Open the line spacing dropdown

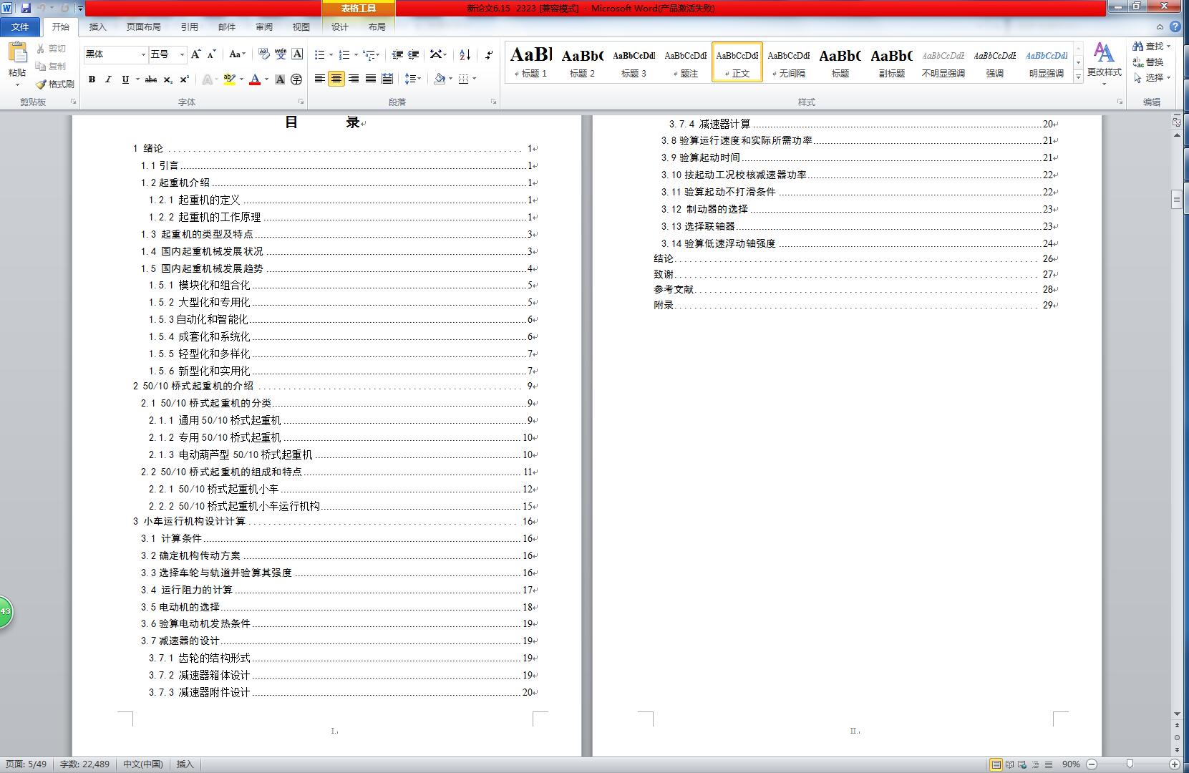[412, 79]
